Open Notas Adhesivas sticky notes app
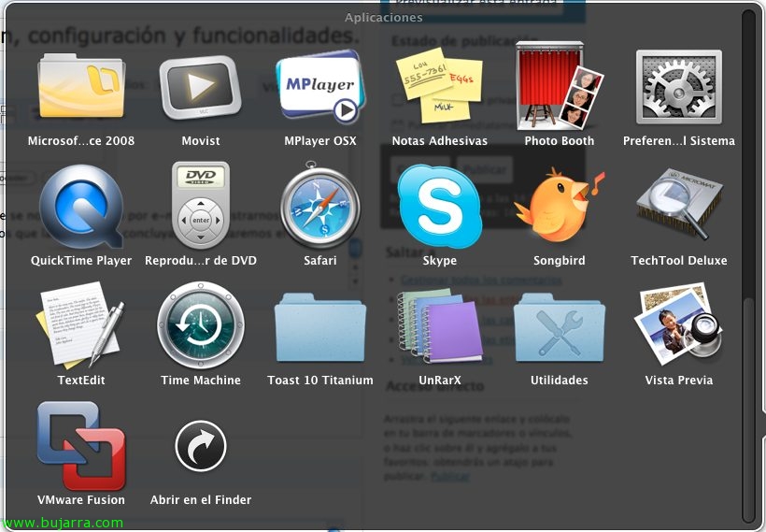The image size is (766, 532). tap(439, 89)
